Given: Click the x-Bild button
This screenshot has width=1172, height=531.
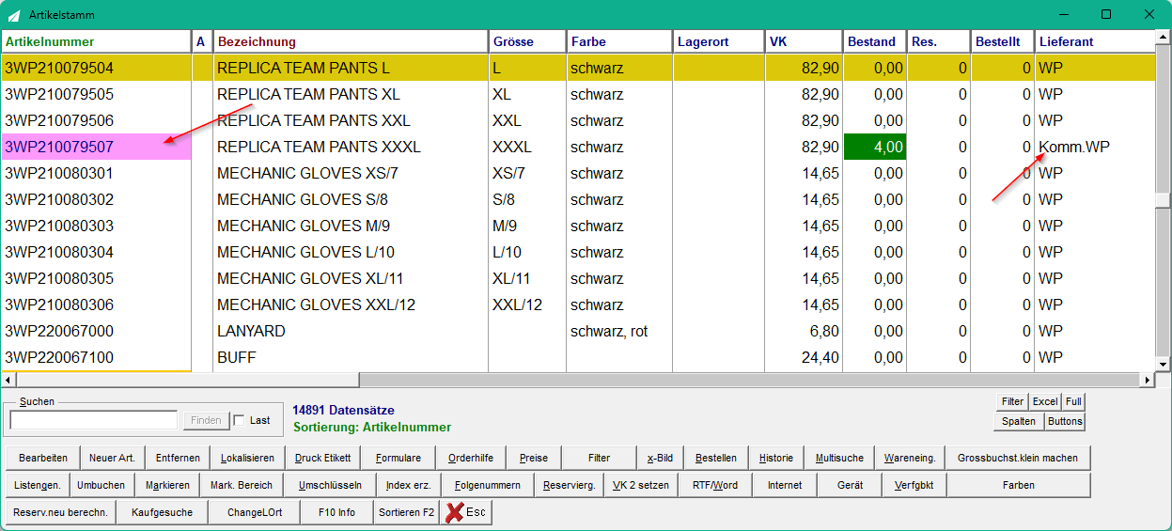Looking at the screenshot, I should [661, 458].
